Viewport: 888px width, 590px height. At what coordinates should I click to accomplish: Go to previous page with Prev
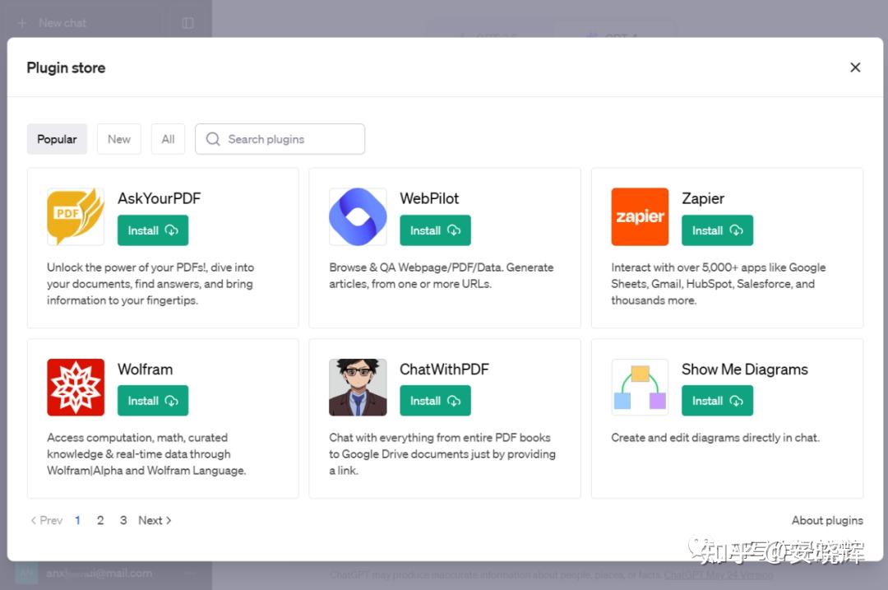[x=46, y=520]
